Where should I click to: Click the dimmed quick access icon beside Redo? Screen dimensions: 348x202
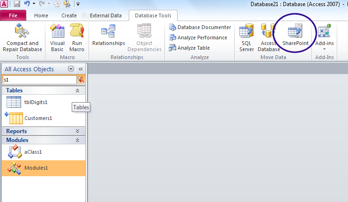point(57,4)
